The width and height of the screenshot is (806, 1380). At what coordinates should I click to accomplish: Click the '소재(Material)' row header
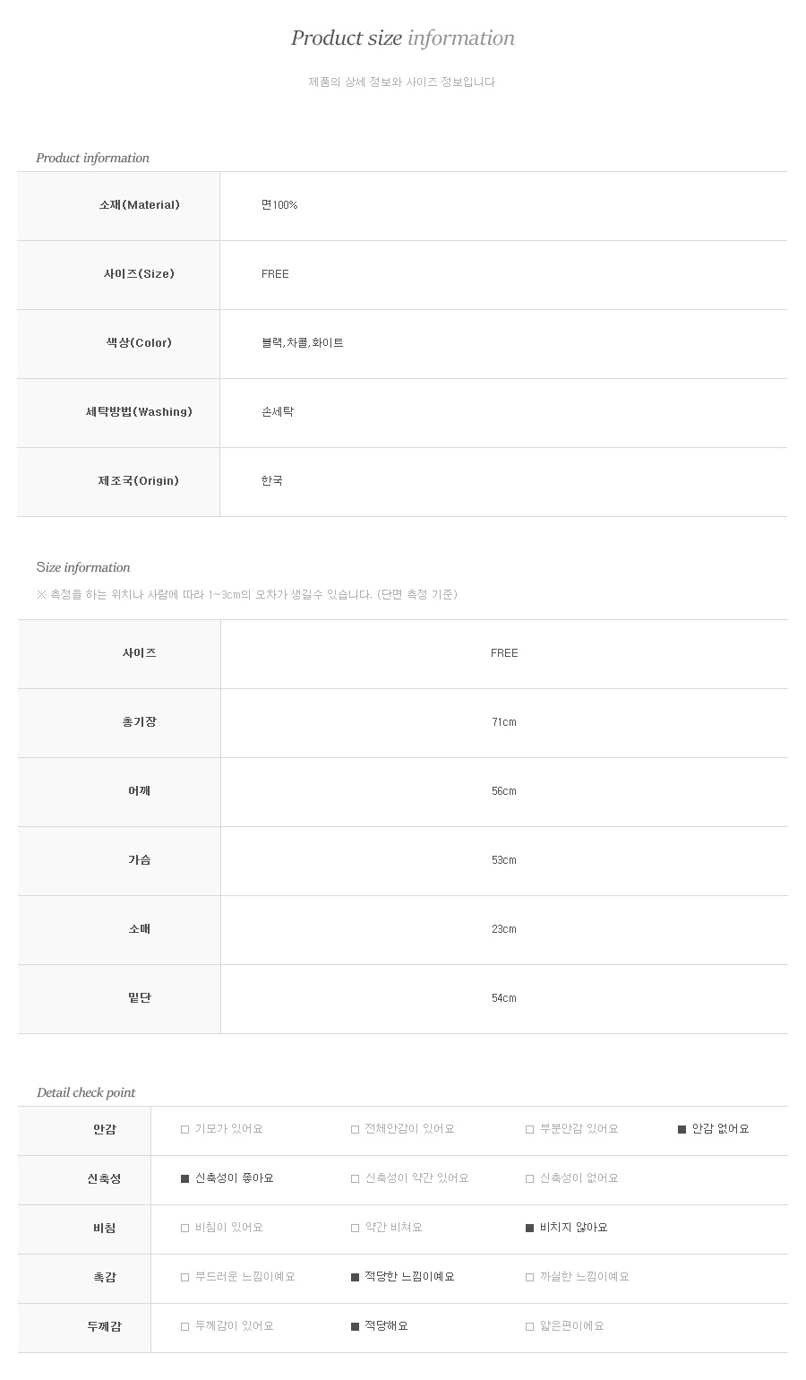pyautogui.click(x=140, y=205)
